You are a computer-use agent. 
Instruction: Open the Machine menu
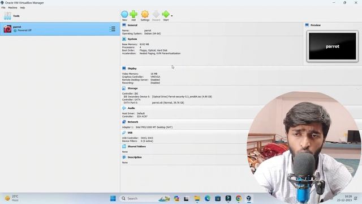12,7
